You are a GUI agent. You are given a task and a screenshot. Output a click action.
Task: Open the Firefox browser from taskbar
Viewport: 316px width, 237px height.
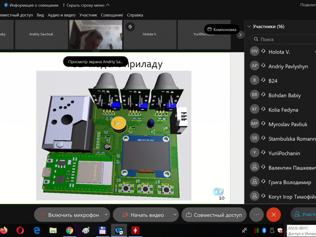[4, 230]
